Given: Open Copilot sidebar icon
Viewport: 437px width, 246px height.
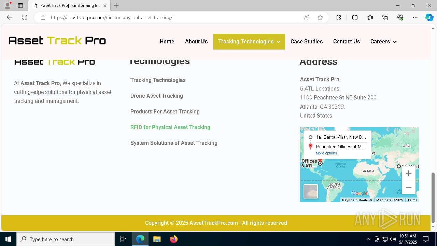Looking at the screenshot, I should point(429,17).
